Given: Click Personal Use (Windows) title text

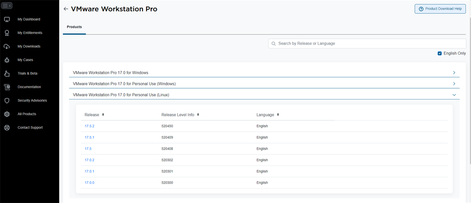Looking at the screenshot, I should click(x=124, y=84).
